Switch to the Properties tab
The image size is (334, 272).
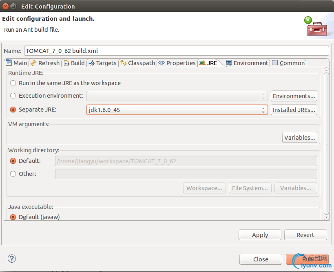(177, 63)
